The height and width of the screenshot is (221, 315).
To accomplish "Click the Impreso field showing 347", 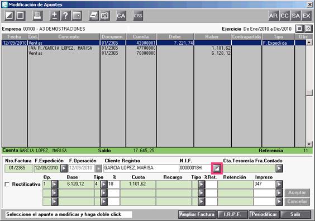I will (265, 184).
